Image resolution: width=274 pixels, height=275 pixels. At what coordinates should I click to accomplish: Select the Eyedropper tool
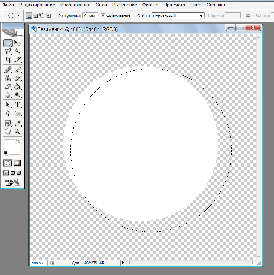coord(17,123)
